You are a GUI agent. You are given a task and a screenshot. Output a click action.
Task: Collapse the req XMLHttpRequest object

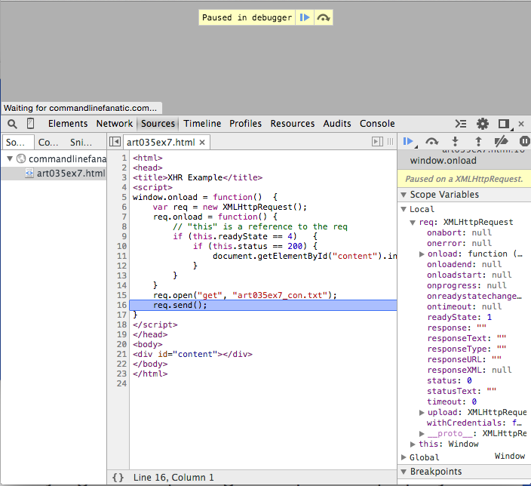[x=413, y=223]
